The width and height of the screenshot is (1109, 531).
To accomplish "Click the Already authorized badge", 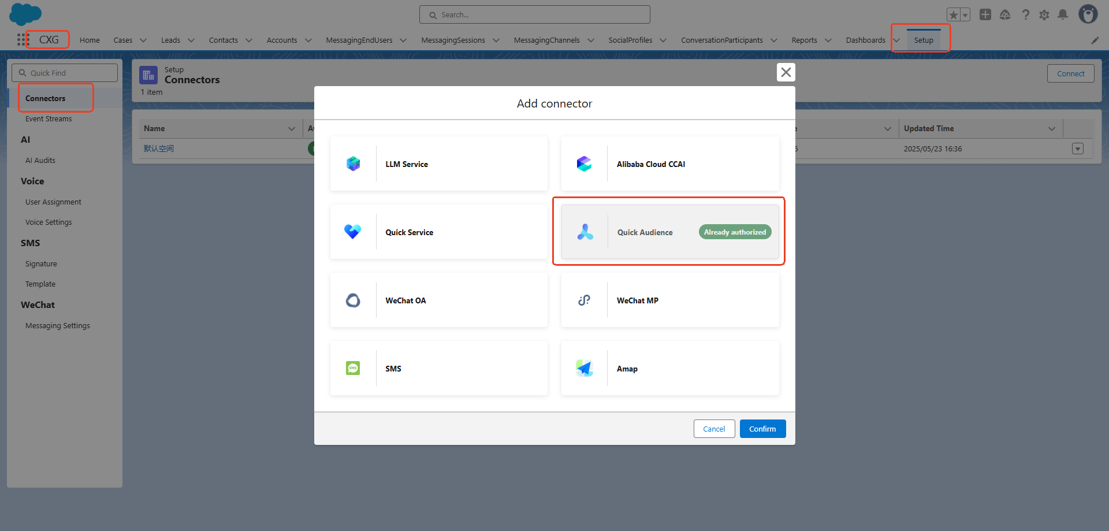I will pos(735,232).
